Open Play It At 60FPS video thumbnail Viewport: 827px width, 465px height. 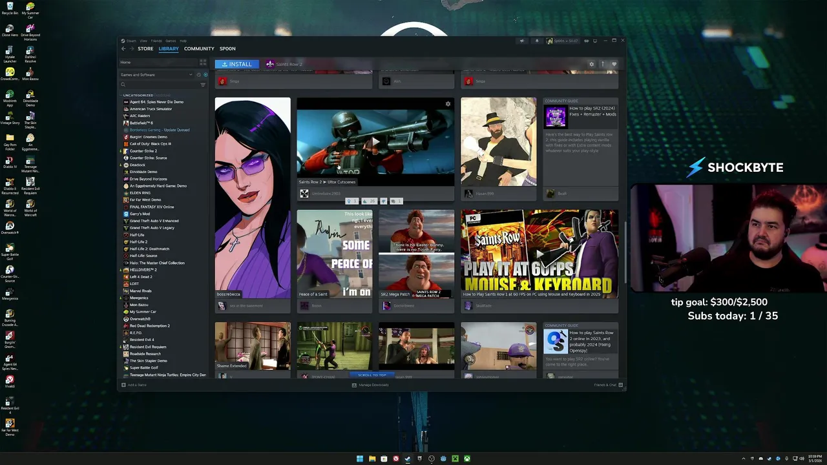point(539,254)
